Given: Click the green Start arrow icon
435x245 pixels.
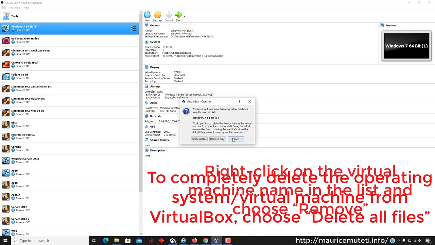Looking at the screenshot, I should click(x=178, y=15).
